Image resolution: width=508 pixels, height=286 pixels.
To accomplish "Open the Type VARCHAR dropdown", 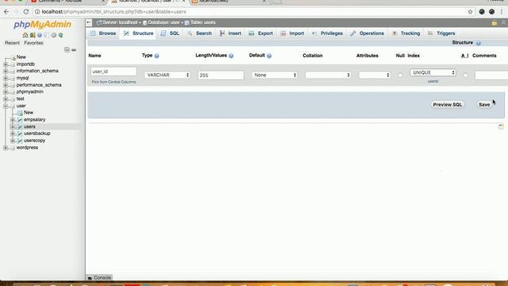I will point(167,75).
